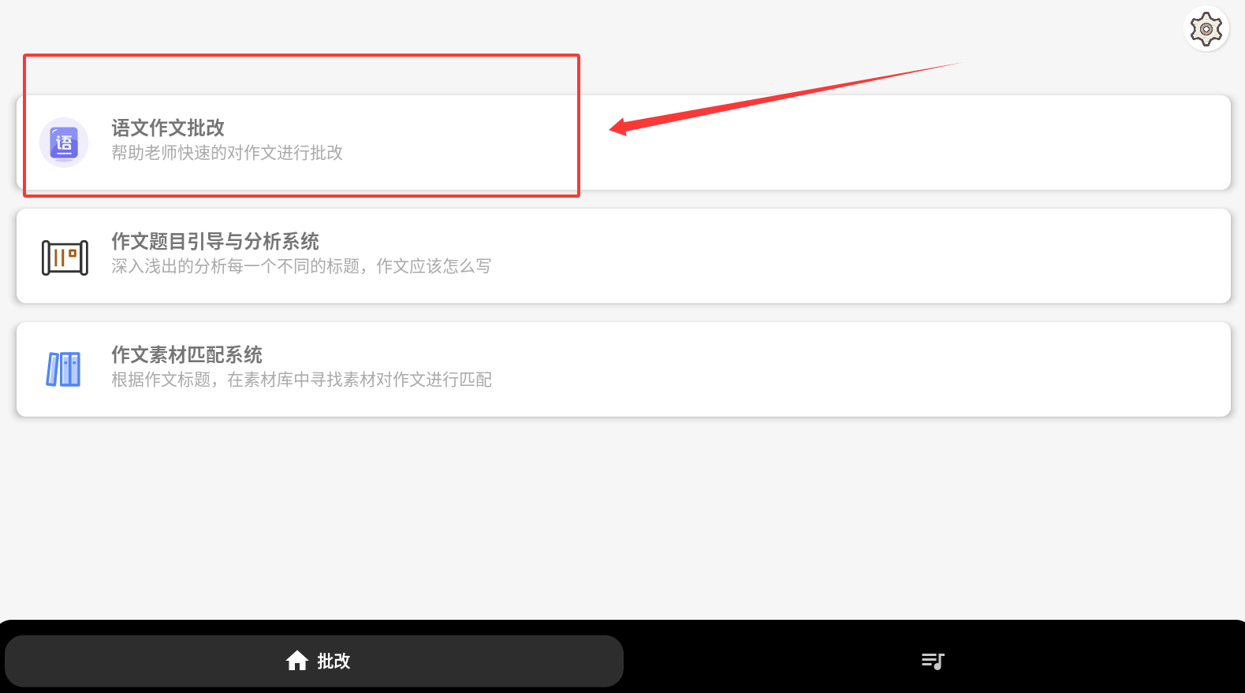Click the red arrow annotation head

pos(619,128)
